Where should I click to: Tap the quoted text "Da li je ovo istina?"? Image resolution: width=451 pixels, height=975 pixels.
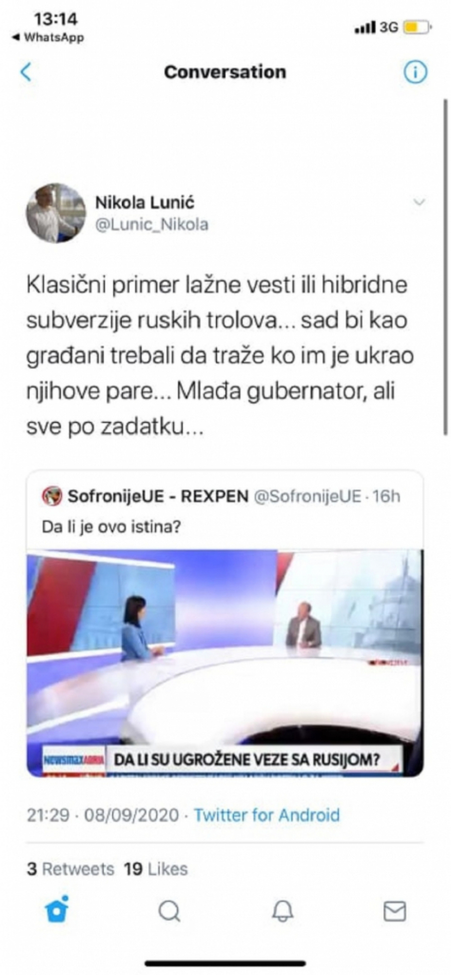111,527
